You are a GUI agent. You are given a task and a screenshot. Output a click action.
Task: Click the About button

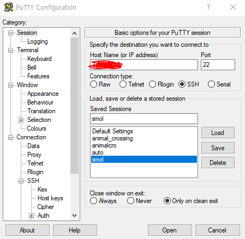27,230
